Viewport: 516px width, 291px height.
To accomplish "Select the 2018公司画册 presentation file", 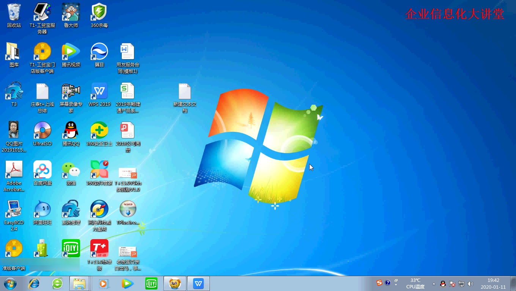I will 128,137.
